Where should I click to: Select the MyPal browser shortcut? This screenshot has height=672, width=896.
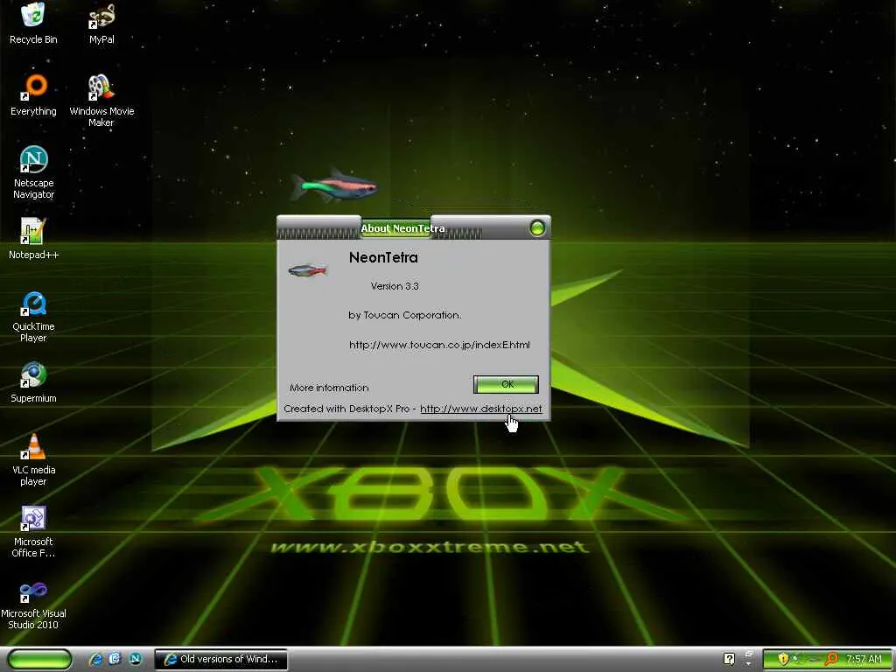[101, 24]
